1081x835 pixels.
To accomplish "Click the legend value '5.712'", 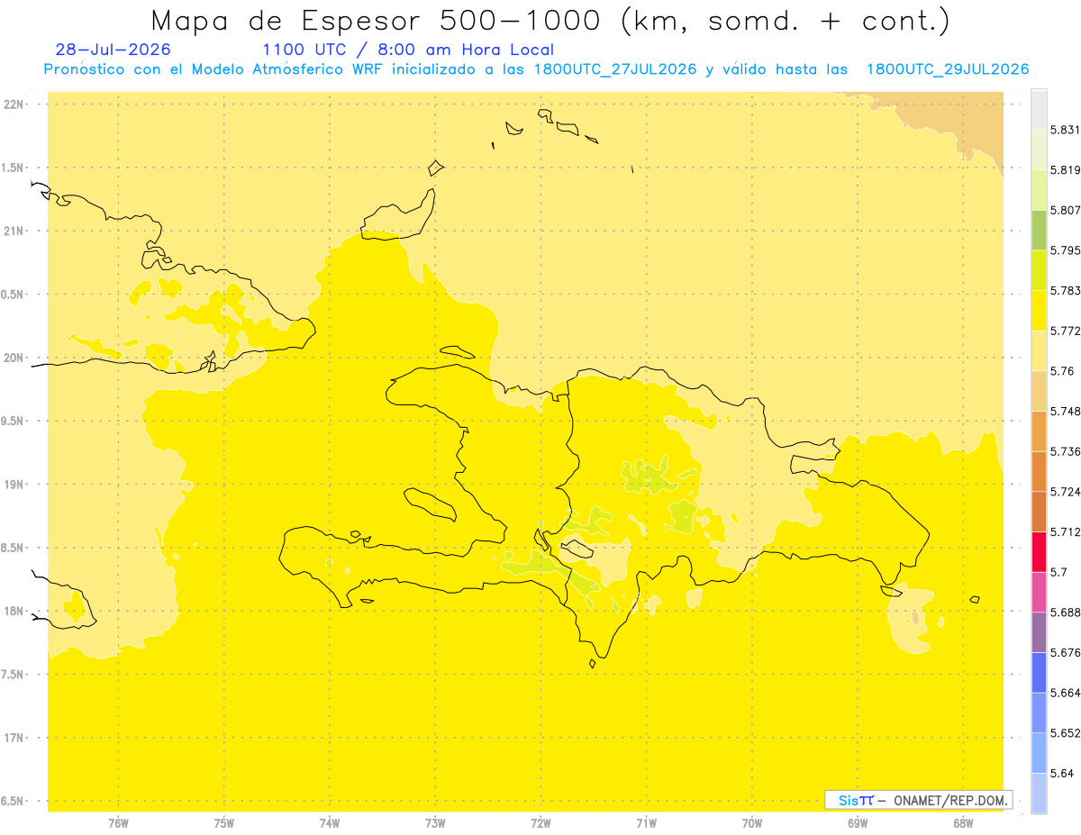I will point(1066,532).
